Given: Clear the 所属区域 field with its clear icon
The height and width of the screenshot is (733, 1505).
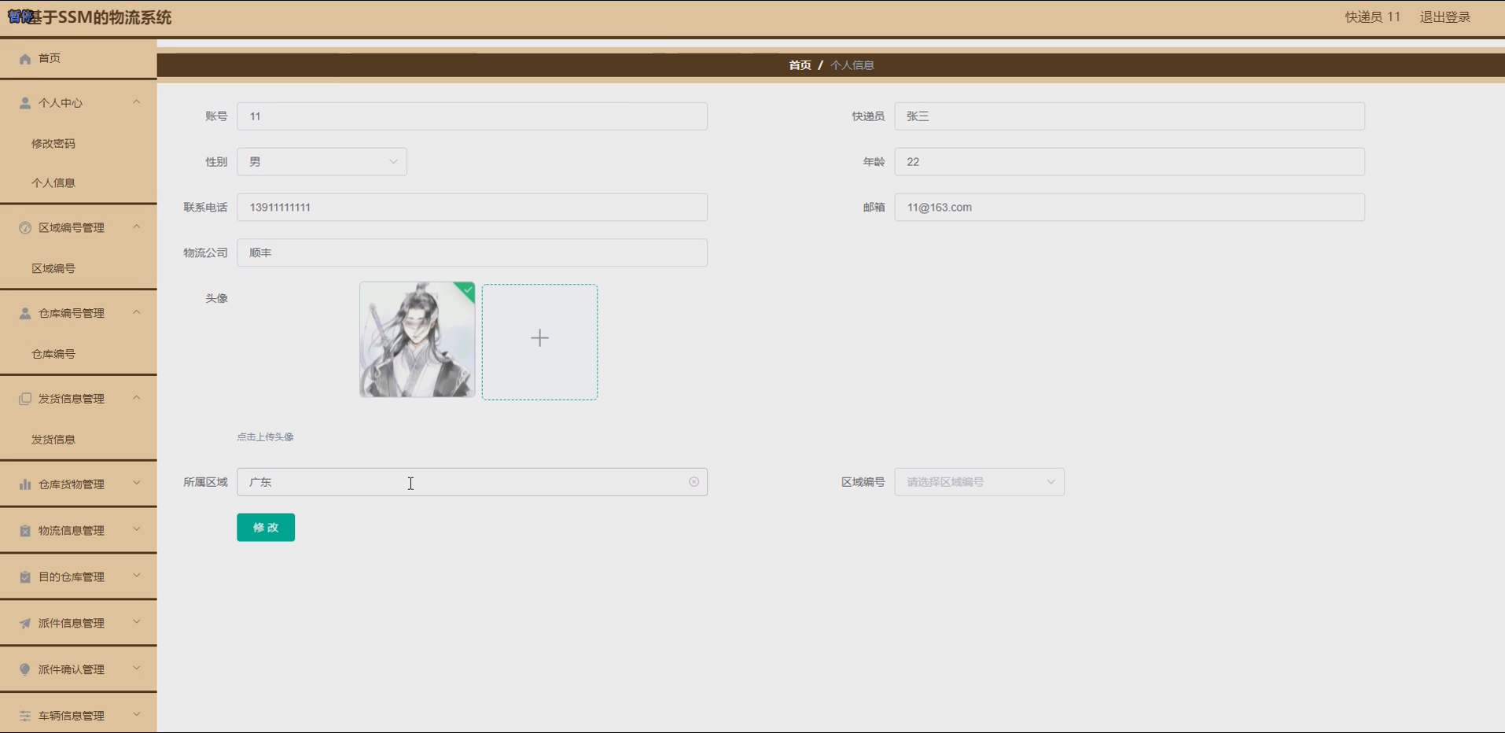Looking at the screenshot, I should [694, 481].
